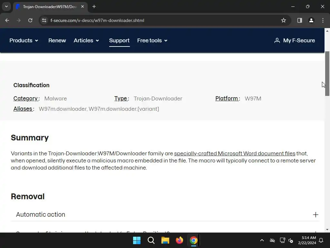This screenshot has height=248, width=330.
Task: Open My F-Secure account link
Action: (295, 40)
